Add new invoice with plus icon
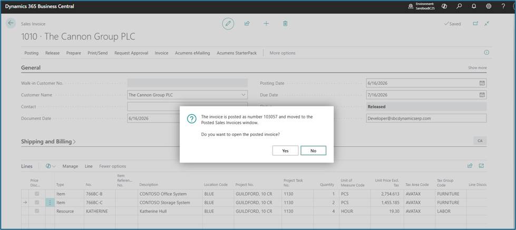Viewport: 516px width, 230px height. 266,24
